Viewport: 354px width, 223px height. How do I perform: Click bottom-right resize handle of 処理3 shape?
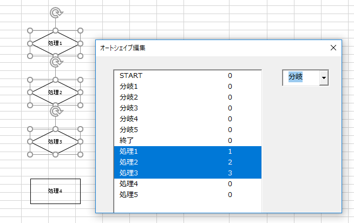(x=80, y=155)
